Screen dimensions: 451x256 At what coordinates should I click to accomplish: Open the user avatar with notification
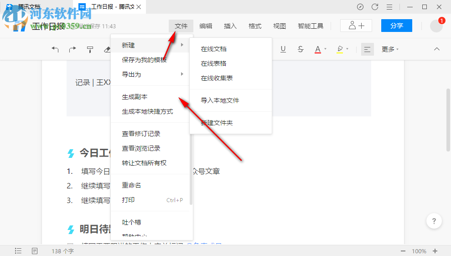tap(436, 26)
